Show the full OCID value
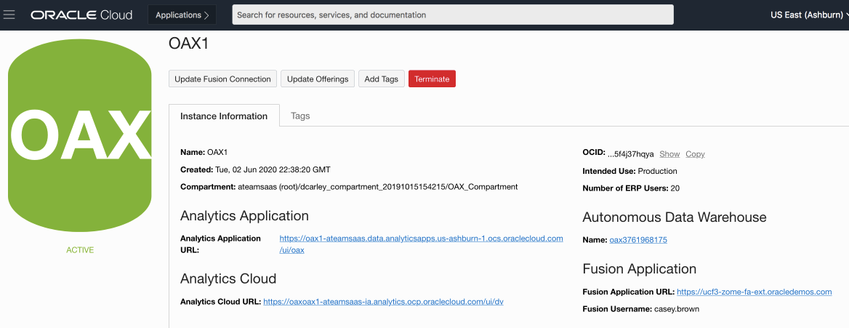 pyautogui.click(x=669, y=154)
